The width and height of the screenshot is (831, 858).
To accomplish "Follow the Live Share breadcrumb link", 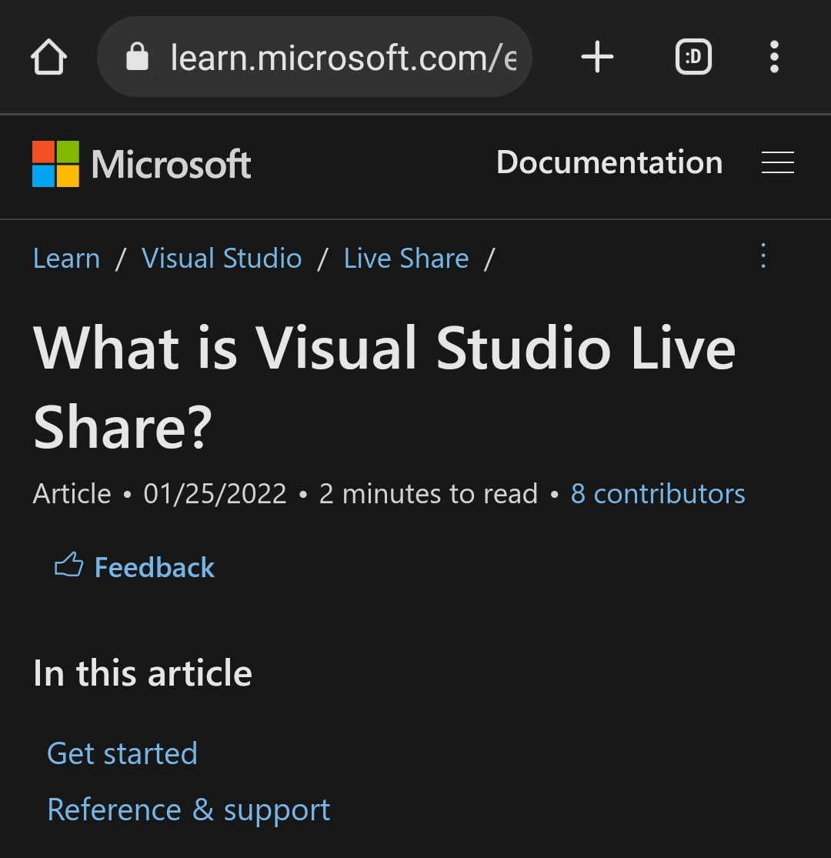I will click(x=406, y=259).
